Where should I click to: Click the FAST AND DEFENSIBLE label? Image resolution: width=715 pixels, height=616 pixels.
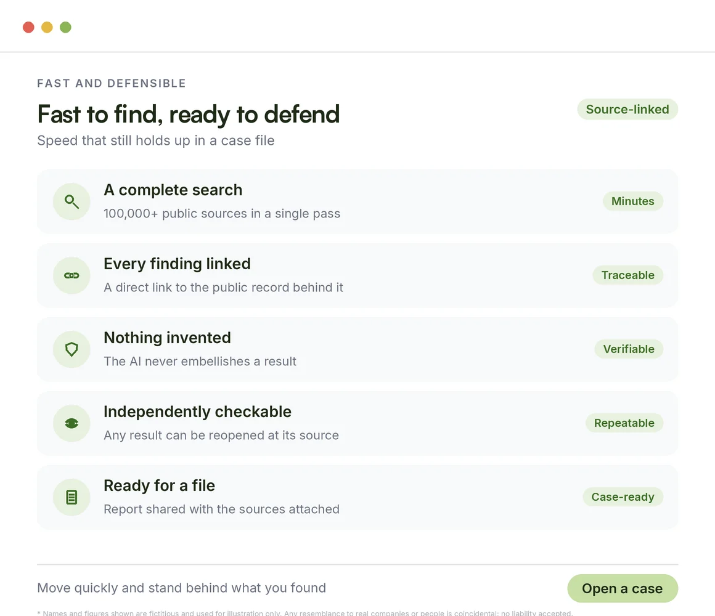[x=112, y=83]
